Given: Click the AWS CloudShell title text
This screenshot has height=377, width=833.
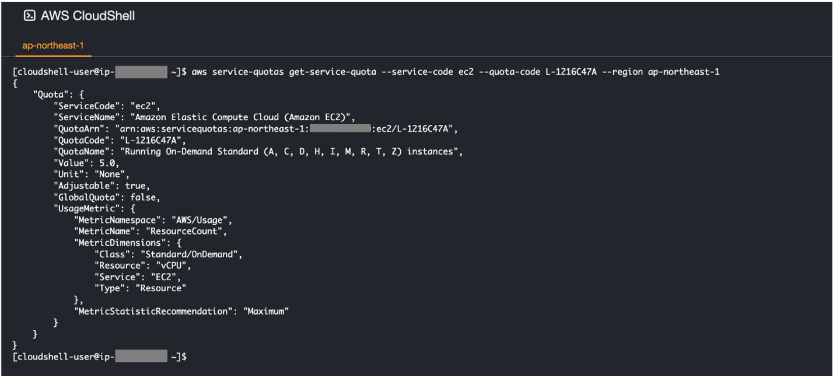Looking at the screenshot, I should click(87, 16).
